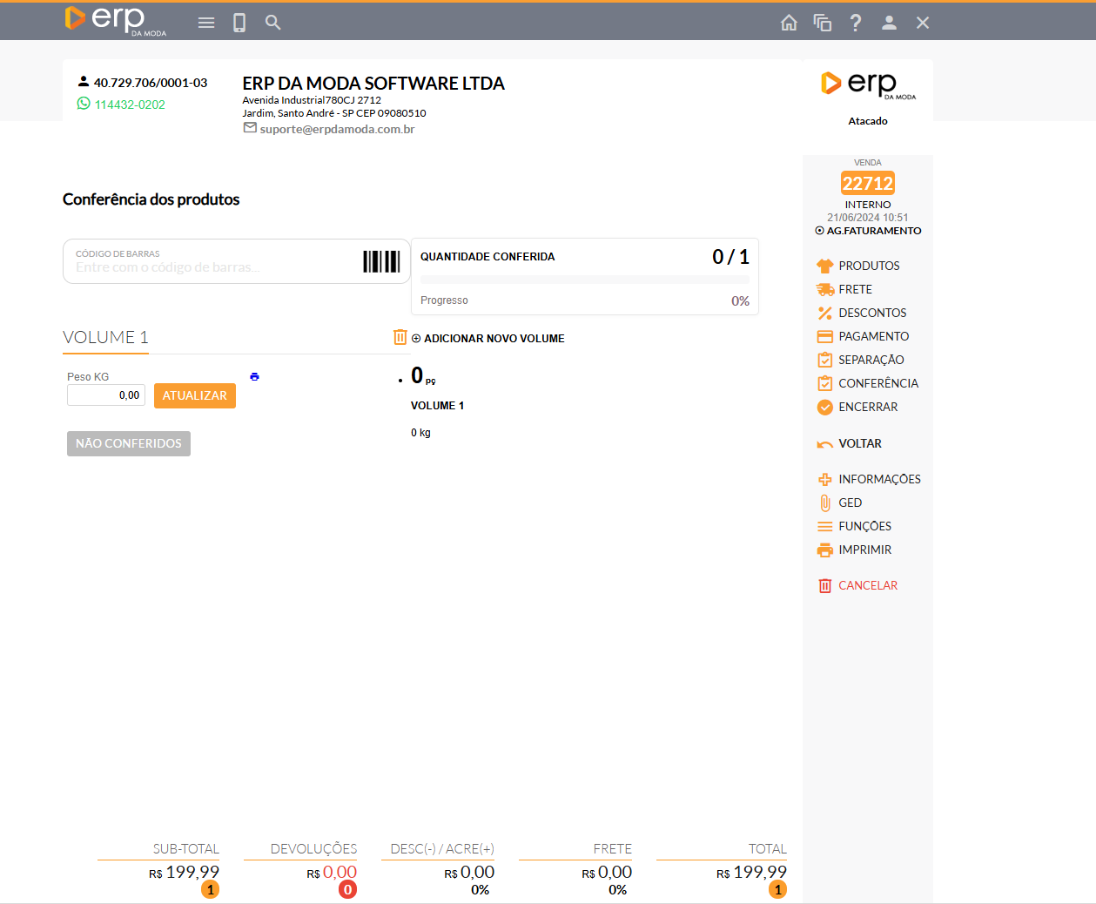Go to PAGAMENTO section
The height and width of the screenshot is (904, 1096).
tap(873, 336)
